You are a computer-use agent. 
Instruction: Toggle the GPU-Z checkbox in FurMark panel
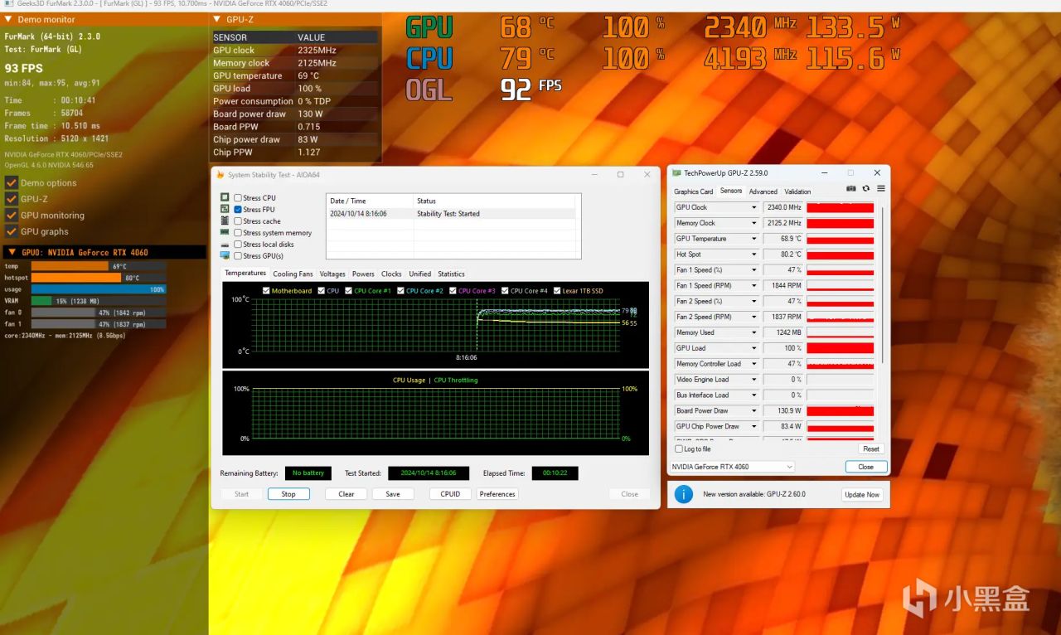pyautogui.click(x=12, y=199)
